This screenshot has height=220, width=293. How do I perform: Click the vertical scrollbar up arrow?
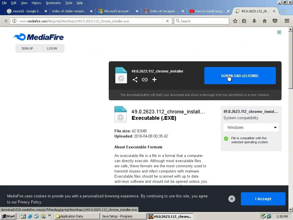point(291,29)
